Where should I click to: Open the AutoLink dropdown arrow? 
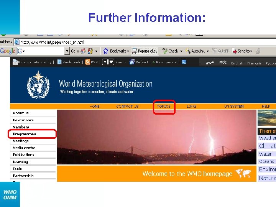208,51
